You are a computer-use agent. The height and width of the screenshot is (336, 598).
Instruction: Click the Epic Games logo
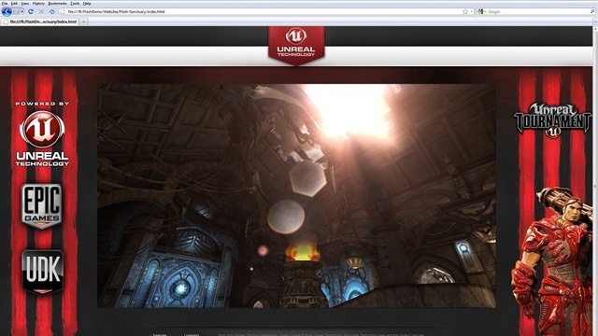[x=41, y=206]
